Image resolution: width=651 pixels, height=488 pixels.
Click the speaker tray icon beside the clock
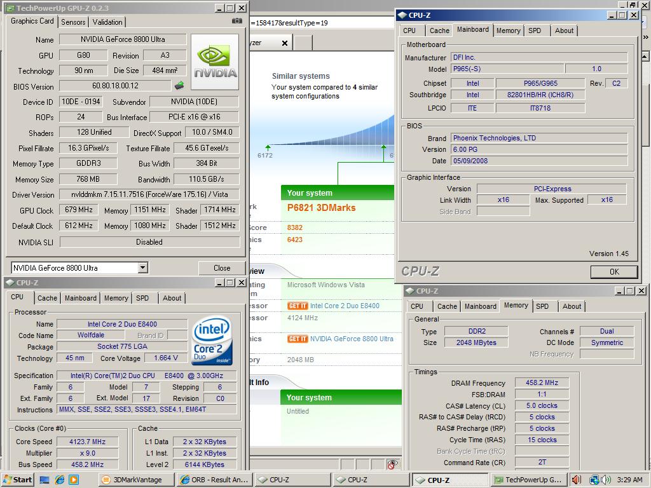(606, 480)
